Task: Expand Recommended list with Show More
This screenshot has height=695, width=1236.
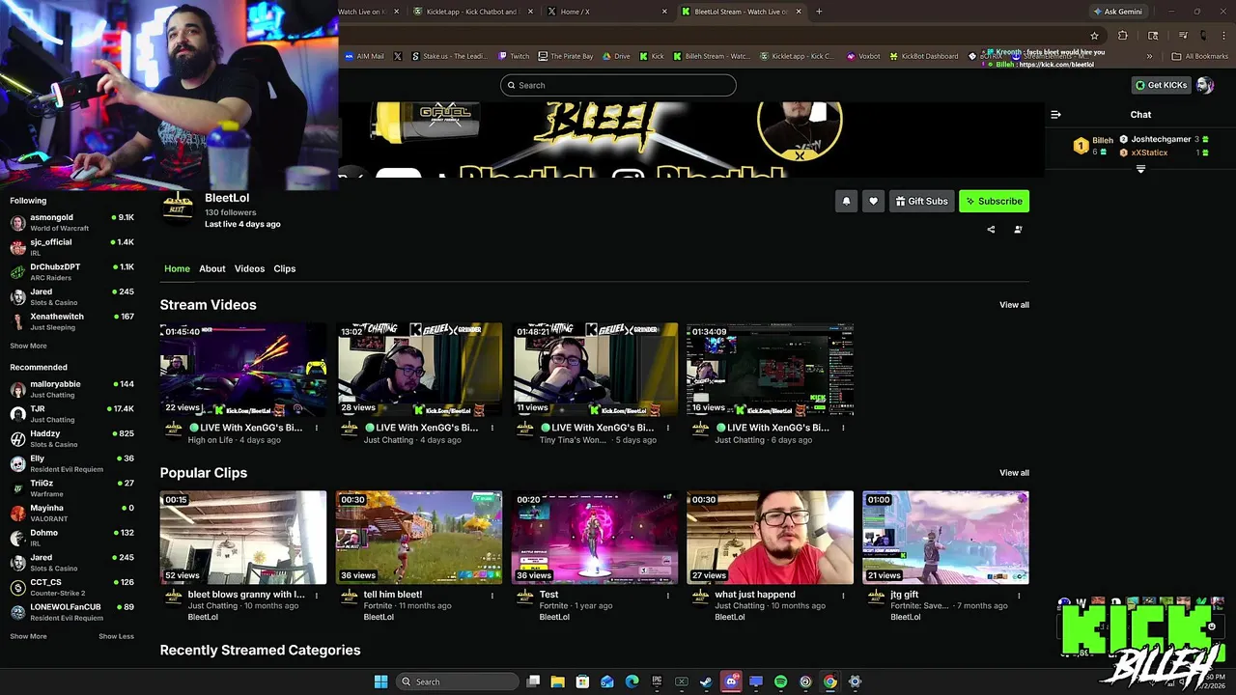Action: pos(28,636)
